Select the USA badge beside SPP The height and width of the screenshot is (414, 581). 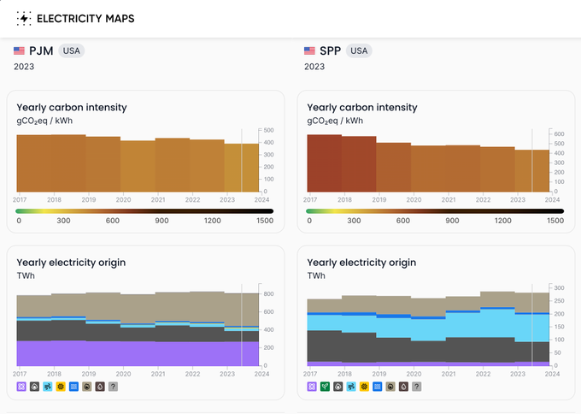click(359, 50)
